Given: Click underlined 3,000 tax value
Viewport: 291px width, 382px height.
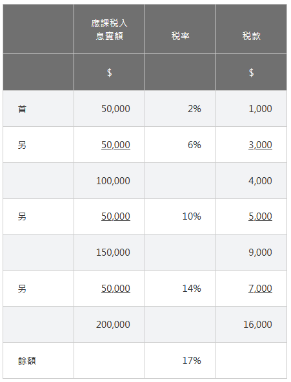Looking at the screenshot, I should pyautogui.click(x=260, y=145).
